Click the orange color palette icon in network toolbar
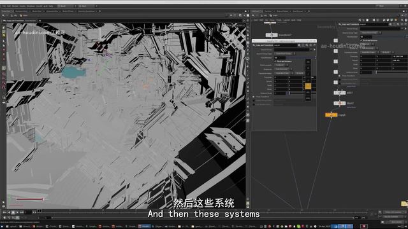The width and height of the screenshot is (408, 229). (396, 20)
